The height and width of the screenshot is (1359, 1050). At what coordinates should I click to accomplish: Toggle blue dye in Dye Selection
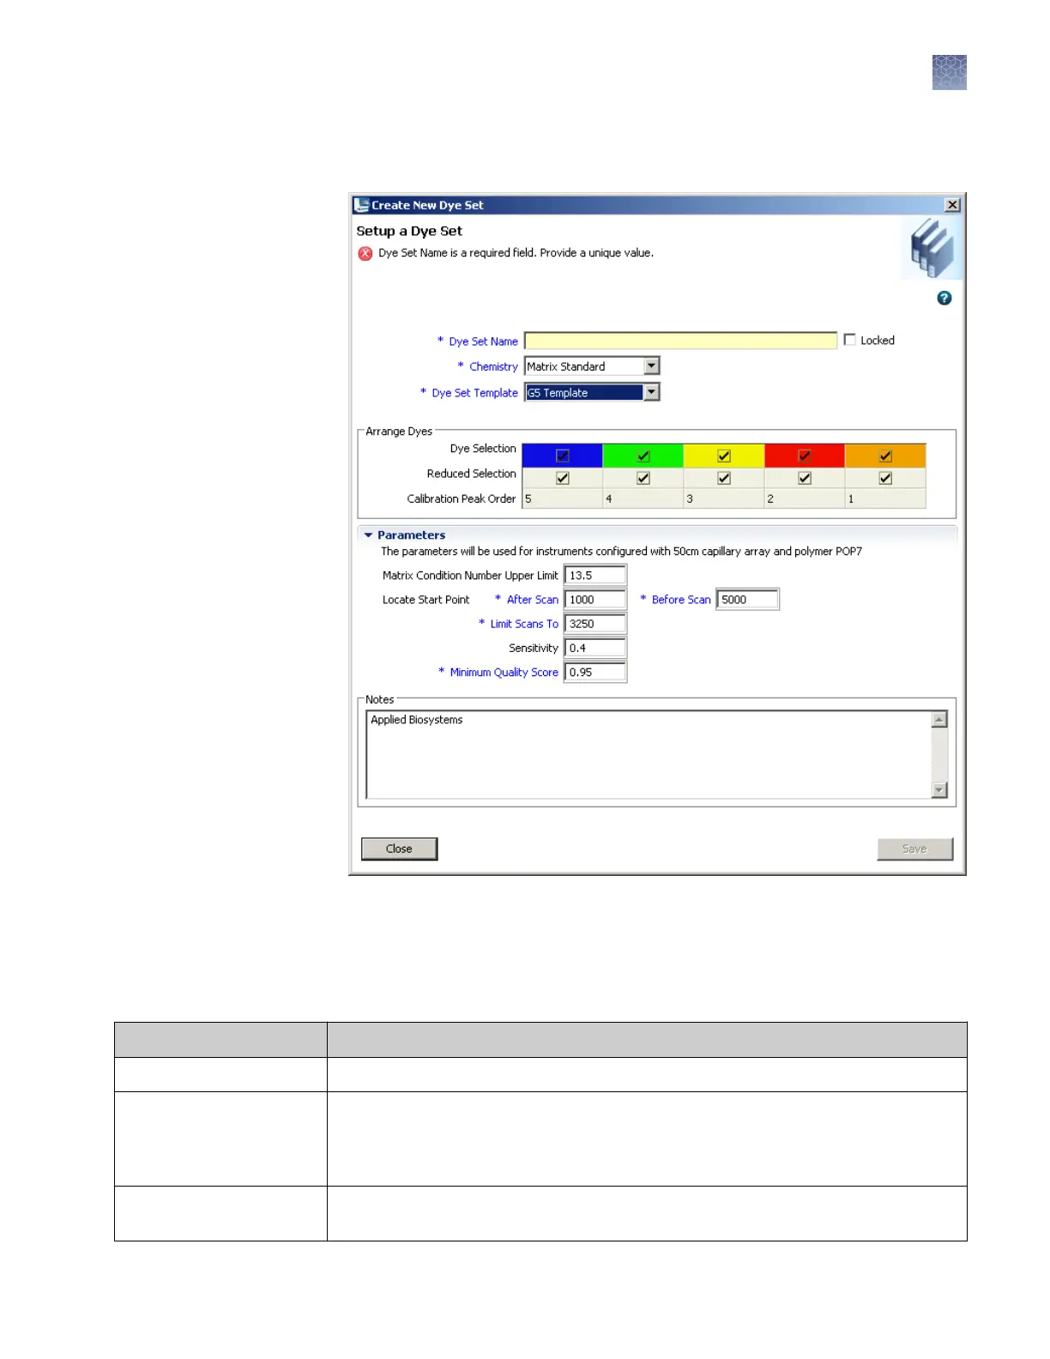click(563, 456)
